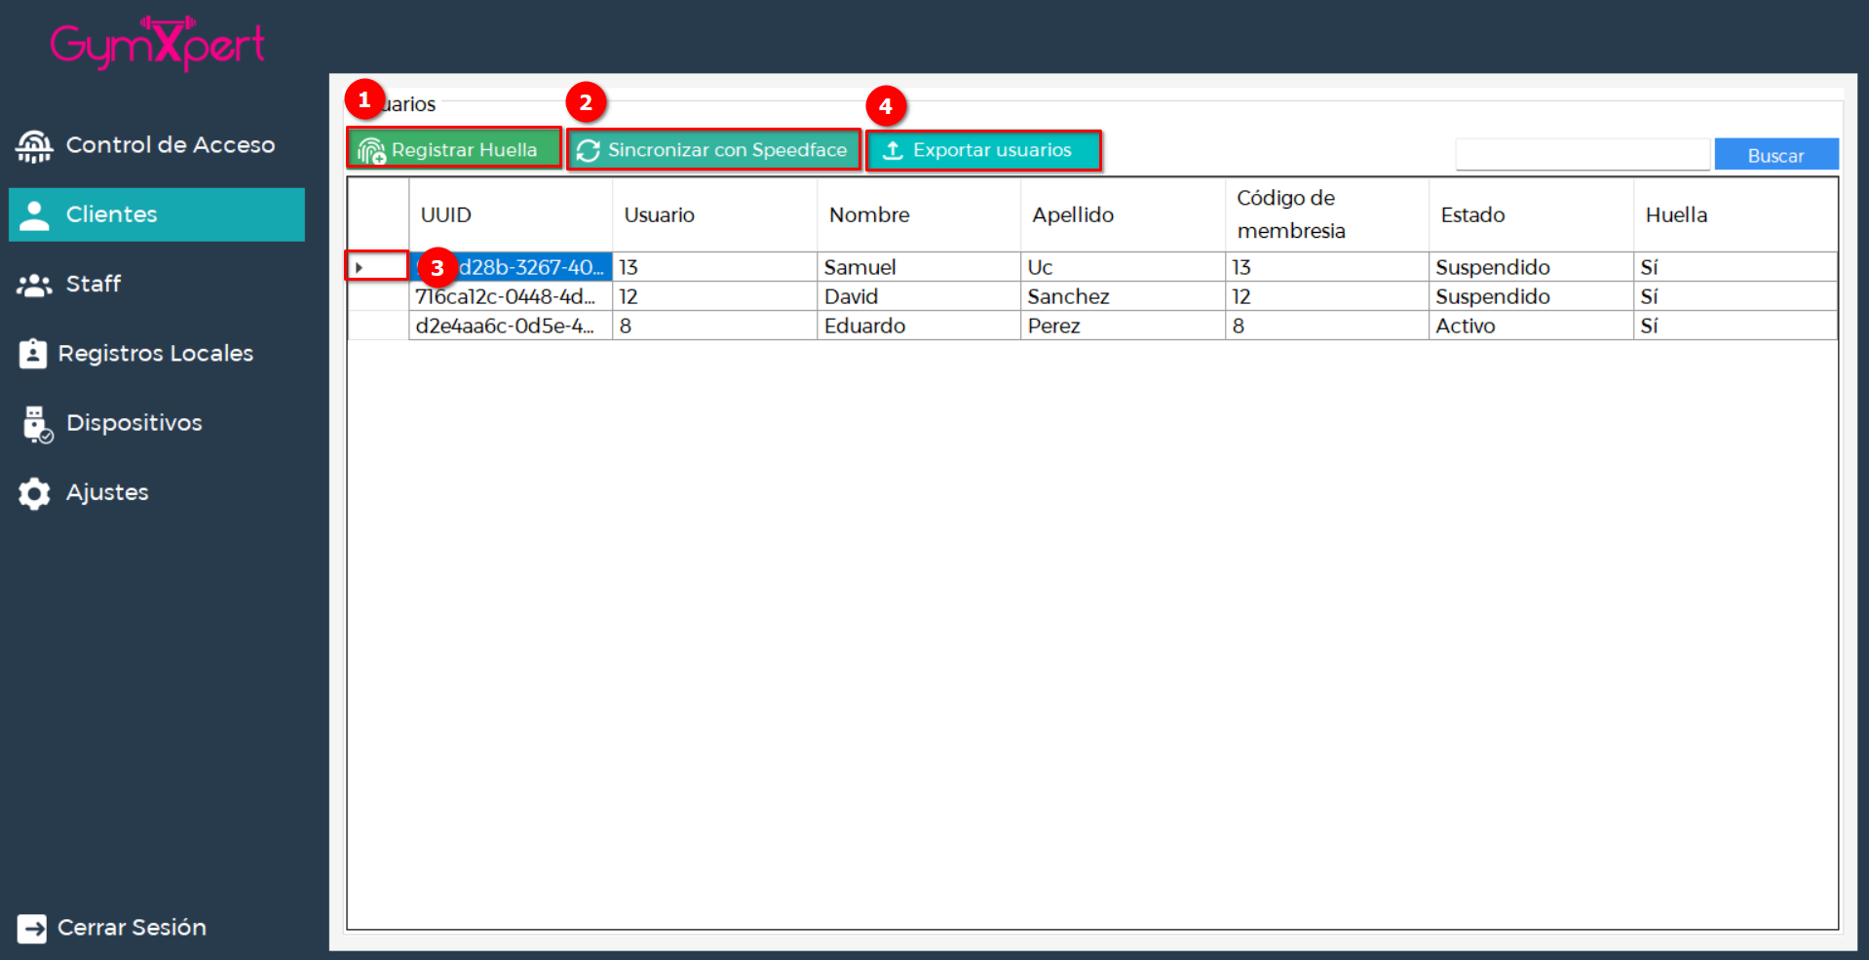Viewport: 1869px width, 960px height.
Task: Click the Clientes person icon
Action: pyautogui.click(x=34, y=215)
